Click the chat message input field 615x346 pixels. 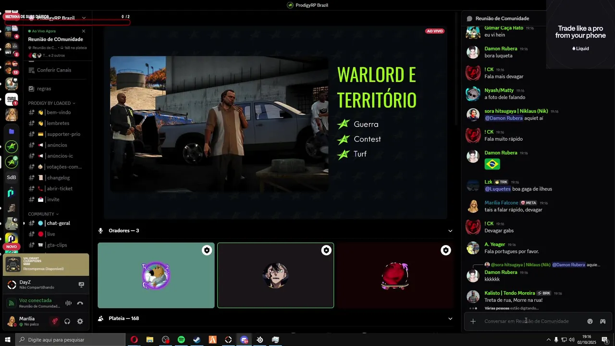tap(526, 321)
